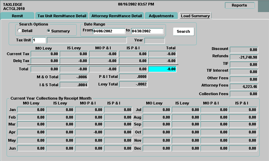Focus the Tax Unit number field
This screenshot has width=269, height=161.
click(x=39, y=41)
